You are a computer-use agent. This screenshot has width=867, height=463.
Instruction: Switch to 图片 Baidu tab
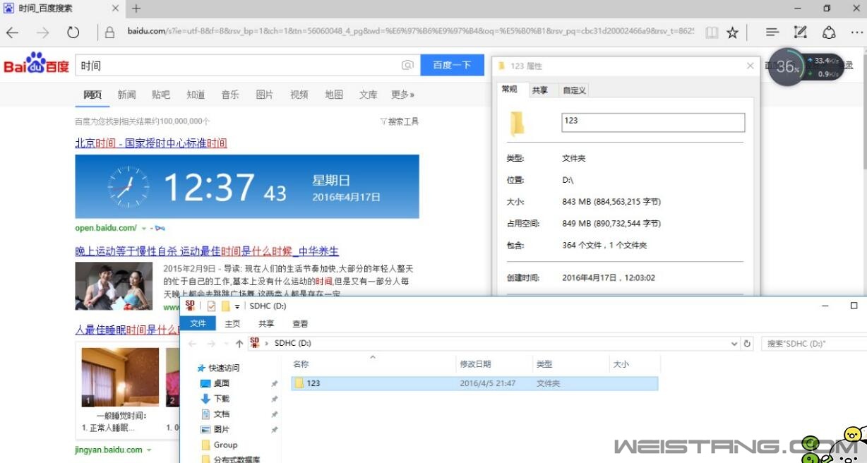pos(265,95)
